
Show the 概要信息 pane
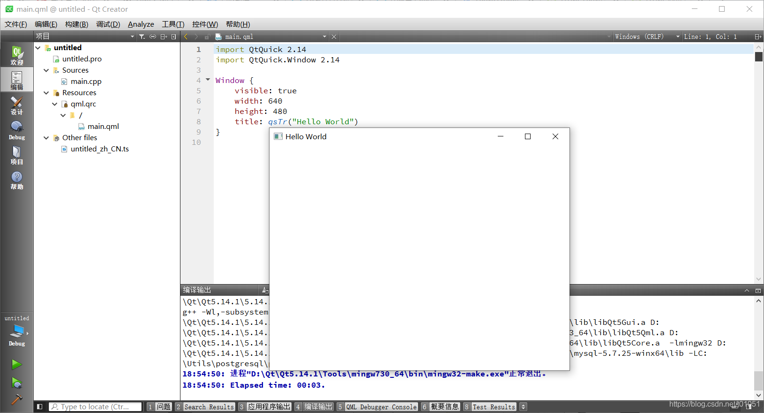click(441, 407)
